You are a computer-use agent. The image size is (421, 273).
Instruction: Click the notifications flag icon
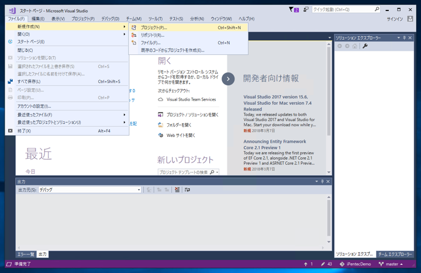[x=291, y=10]
